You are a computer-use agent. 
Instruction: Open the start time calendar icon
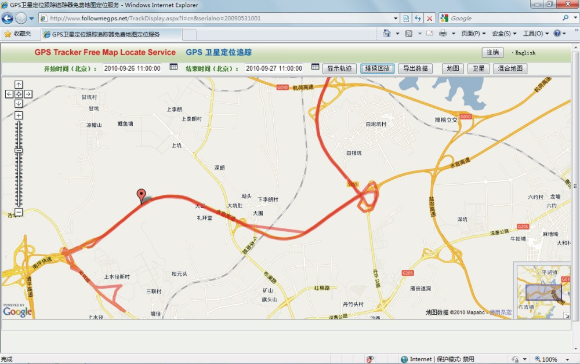[x=173, y=67]
